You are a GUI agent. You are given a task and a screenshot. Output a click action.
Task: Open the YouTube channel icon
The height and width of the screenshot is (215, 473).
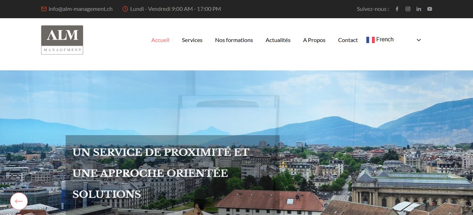tap(429, 9)
